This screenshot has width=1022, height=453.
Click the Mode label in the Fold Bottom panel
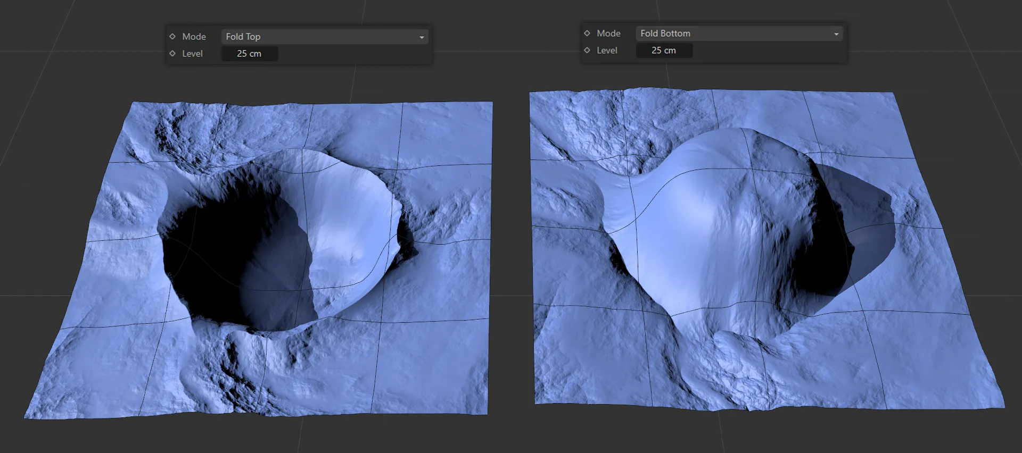[608, 33]
